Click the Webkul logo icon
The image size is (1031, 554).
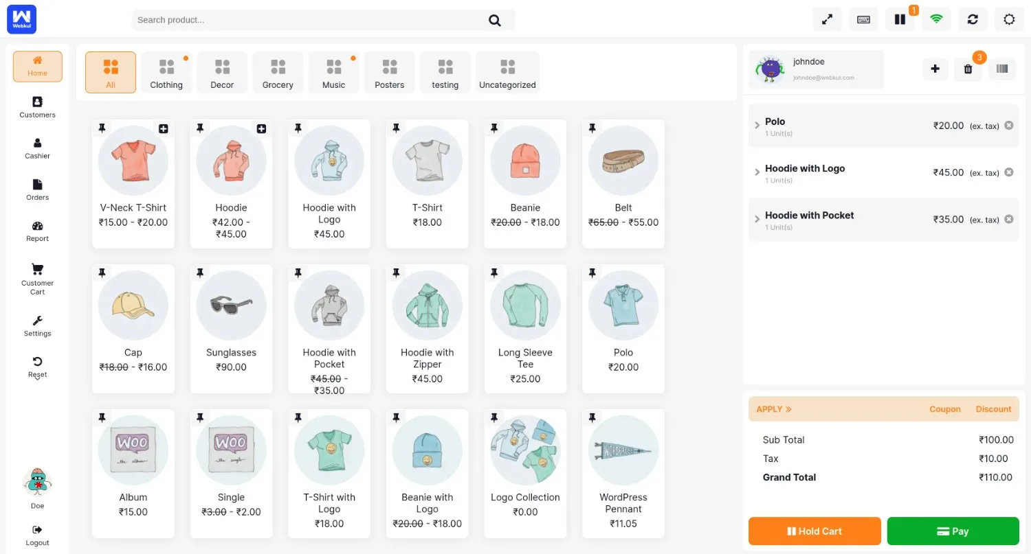21,19
